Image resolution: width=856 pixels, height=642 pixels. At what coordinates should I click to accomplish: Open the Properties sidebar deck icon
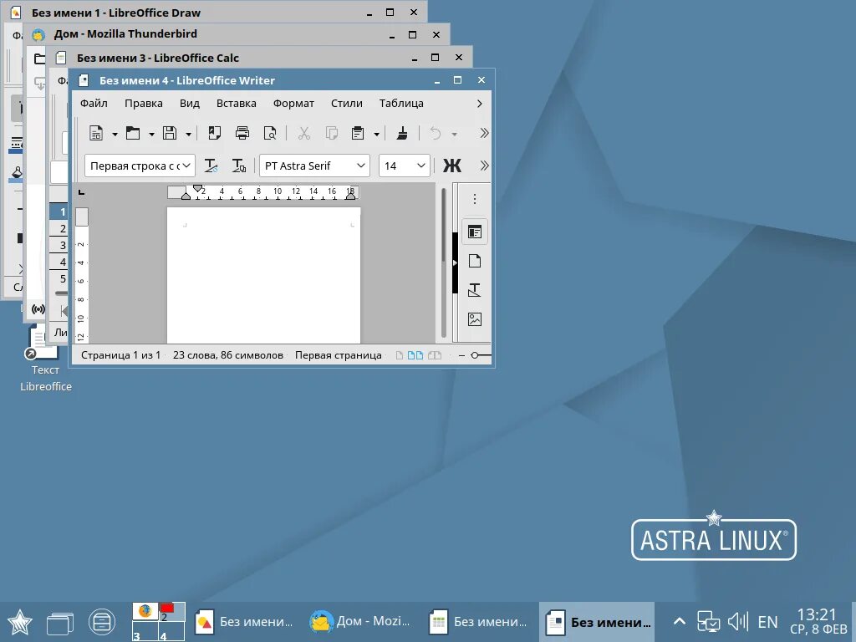pyautogui.click(x=475, y=232)
